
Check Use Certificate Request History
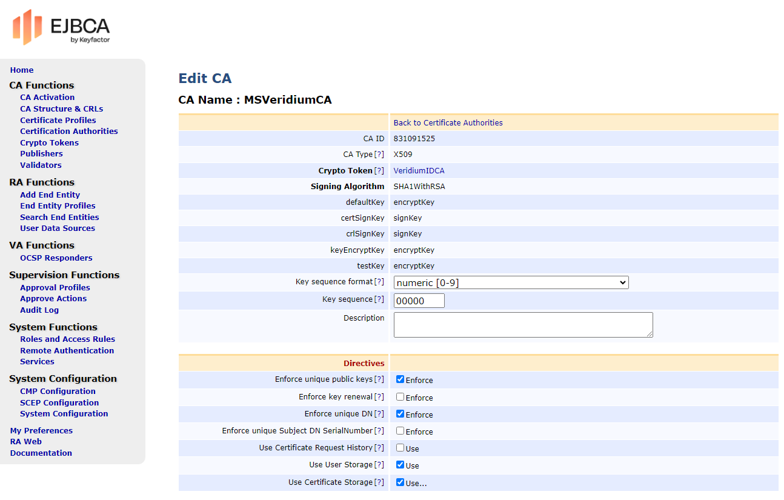pyautogui.click(x=398, y=448)
